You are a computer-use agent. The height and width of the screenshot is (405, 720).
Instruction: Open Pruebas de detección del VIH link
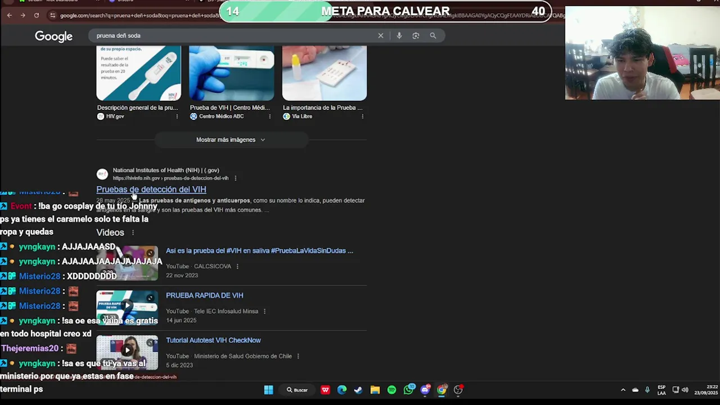click(x=151, y=190)
